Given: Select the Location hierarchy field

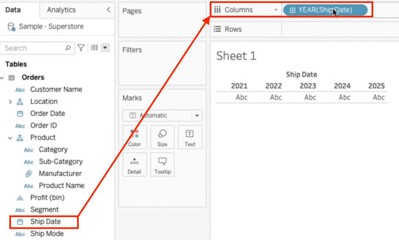Looking at the screenshot, I should [44, 101].
